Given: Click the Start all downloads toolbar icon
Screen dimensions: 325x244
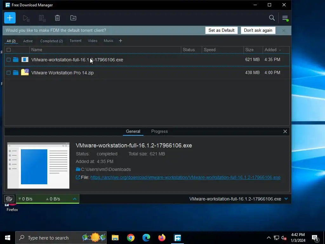Looking at the screenshot, I should click(26, 18).
